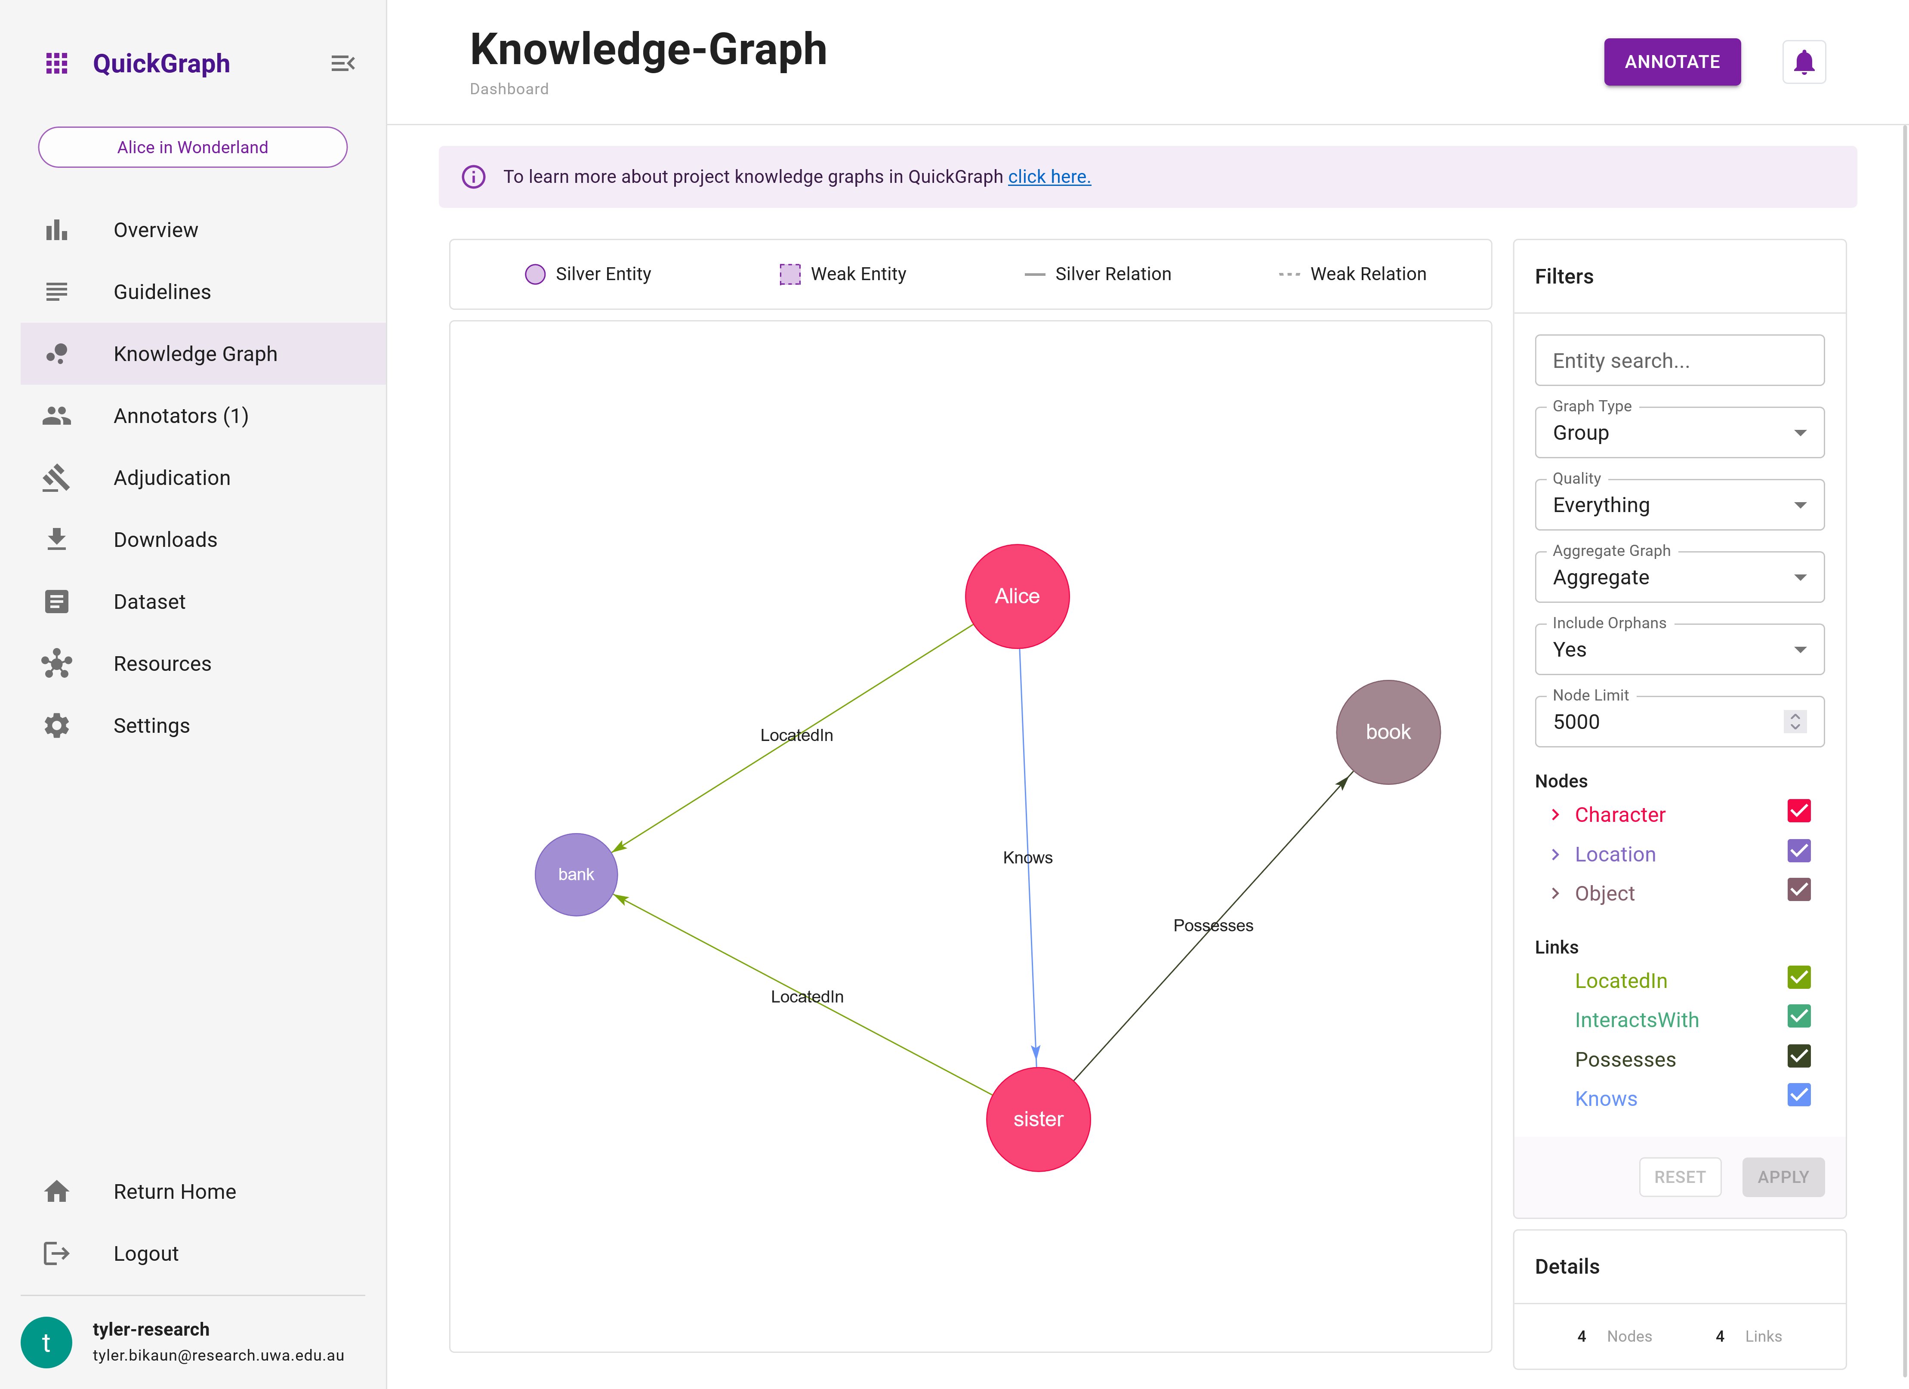Uncheck the Character node filter
Viewport: 1909px width, 1389px height.
pos(1800,811)
